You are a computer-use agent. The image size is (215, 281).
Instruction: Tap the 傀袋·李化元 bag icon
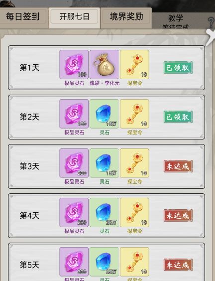pos(104,64)
